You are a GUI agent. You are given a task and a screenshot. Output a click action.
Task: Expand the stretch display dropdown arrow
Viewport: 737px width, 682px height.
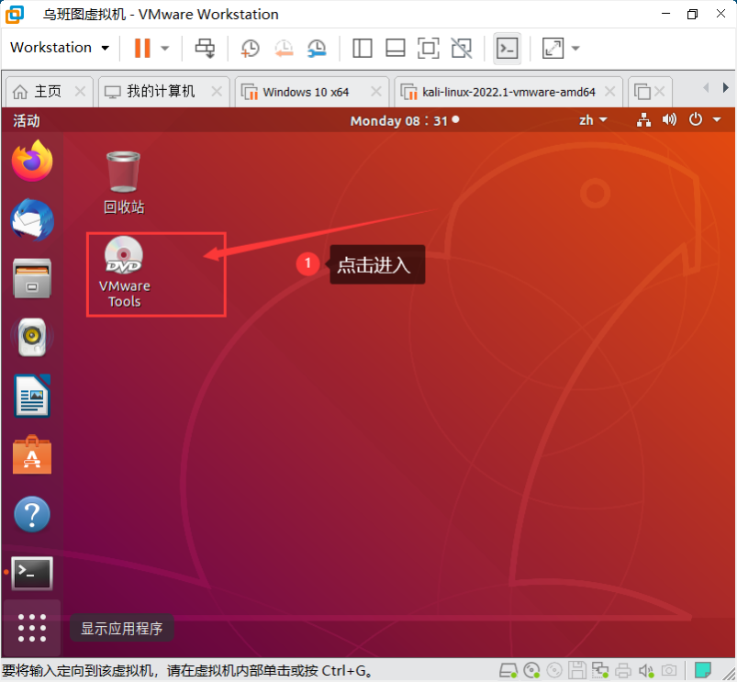coord(575,48)
